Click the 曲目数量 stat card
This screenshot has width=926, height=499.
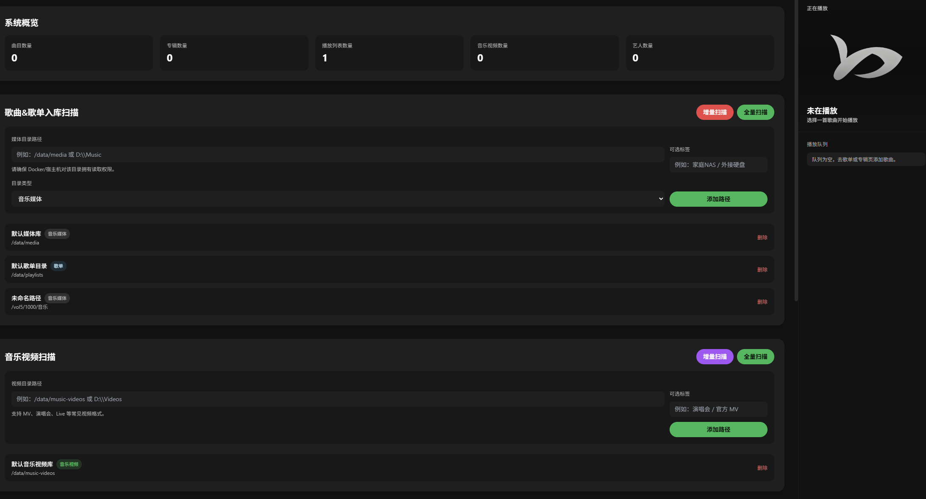(79, 53)
